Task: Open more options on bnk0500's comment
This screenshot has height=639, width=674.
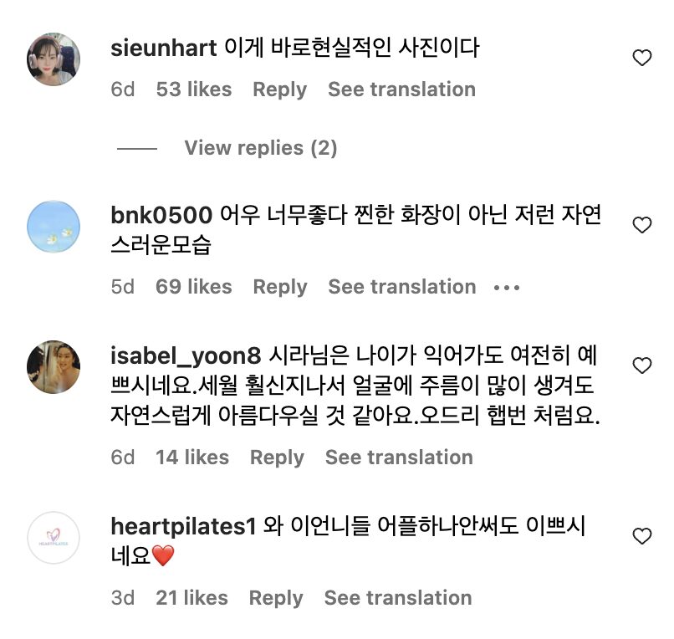Action: (x=507, y=287)
